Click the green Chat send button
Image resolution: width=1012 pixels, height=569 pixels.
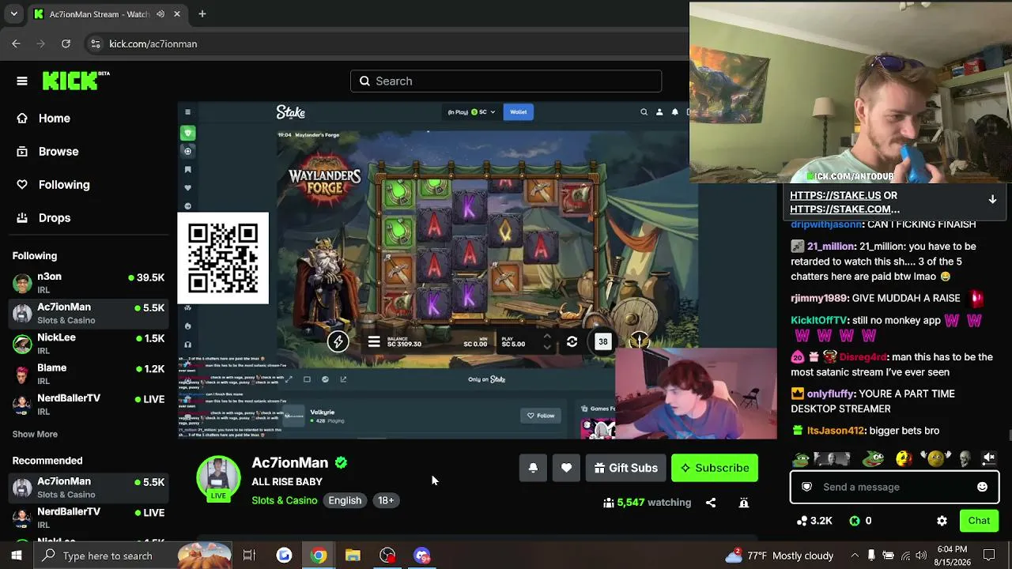(x=979, y=521)
